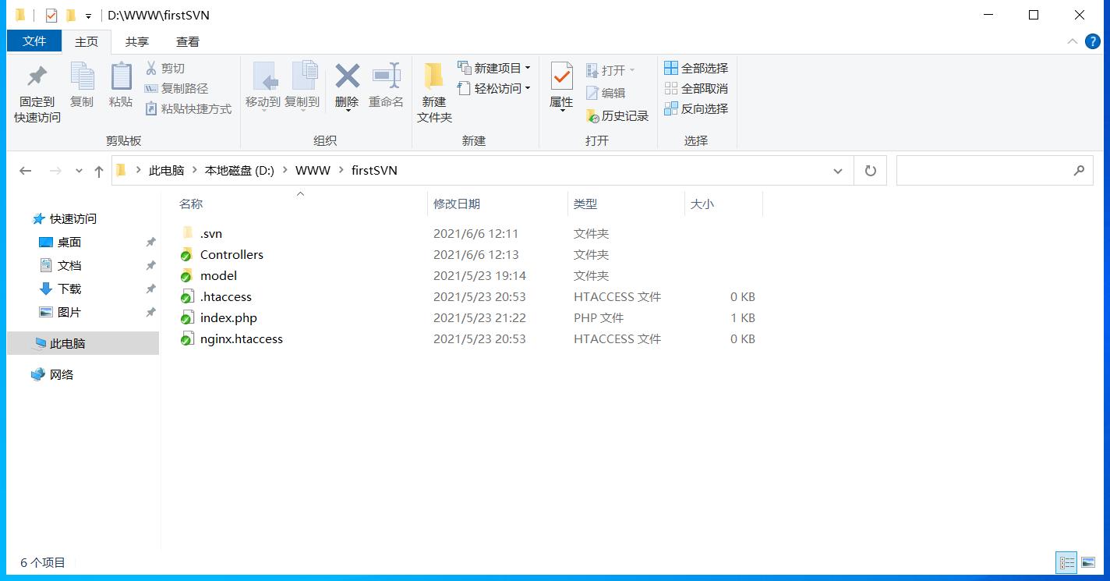Expand the Delete options arrow
This screenshot has width=1110, height=581.
(348, 110)
